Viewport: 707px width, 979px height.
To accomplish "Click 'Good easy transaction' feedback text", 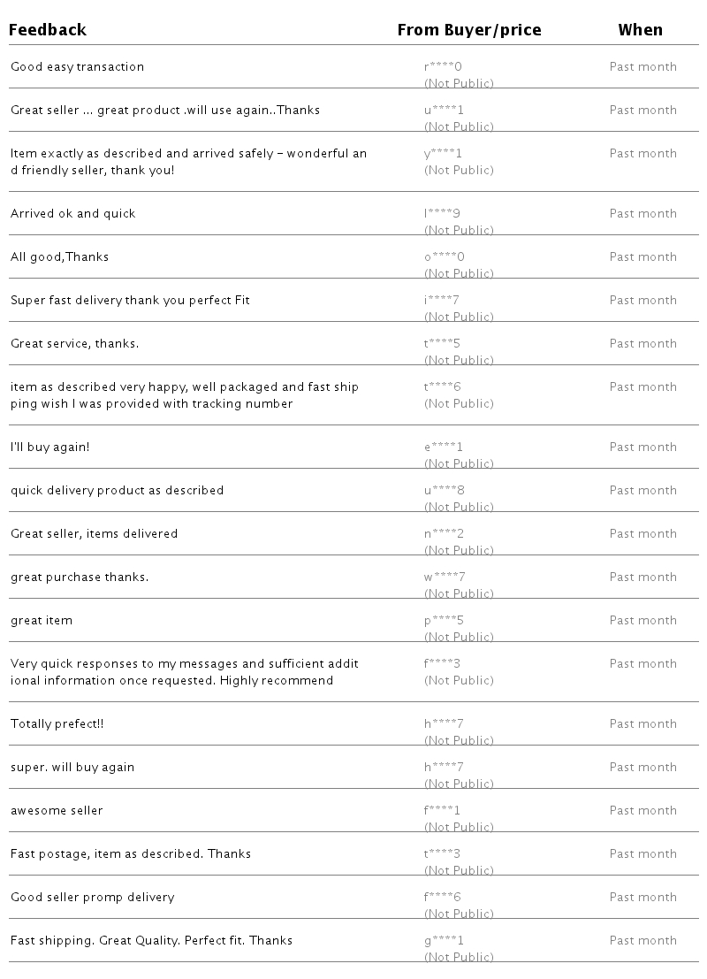I will pos(77,66).
